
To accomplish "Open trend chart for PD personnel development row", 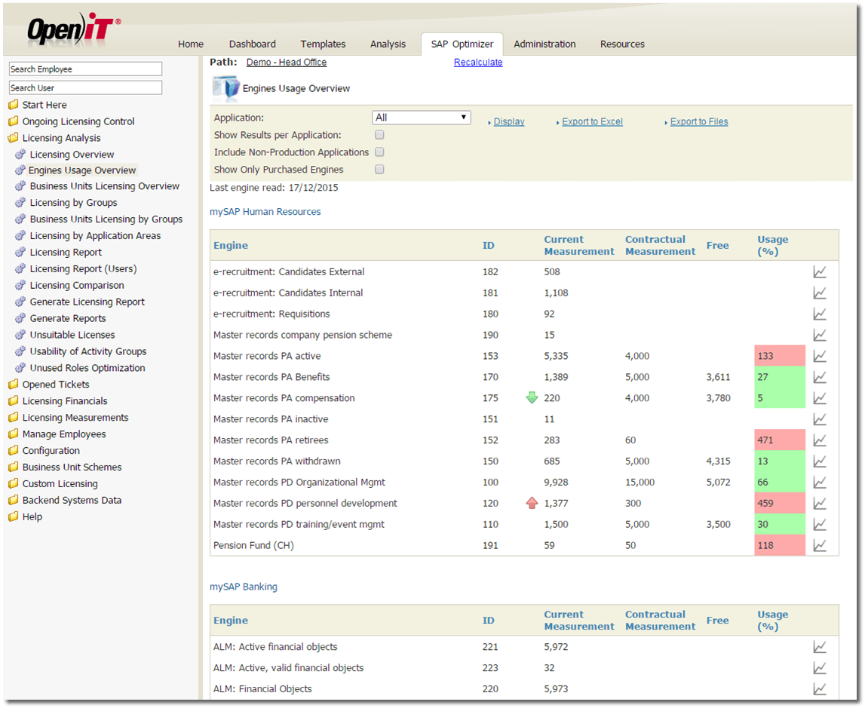I will [x=820, y=504].
